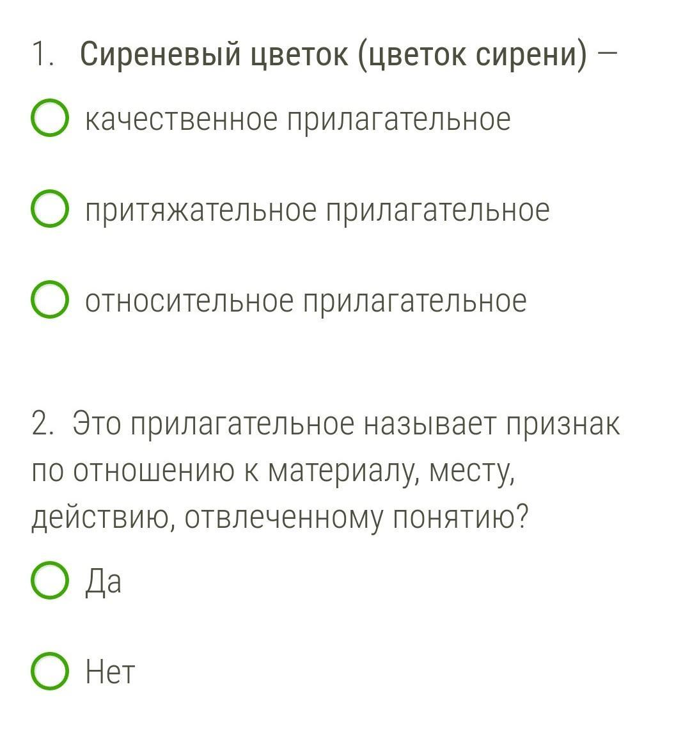Select the "качественное прилагательное" radio button

[x=50, y=118]
